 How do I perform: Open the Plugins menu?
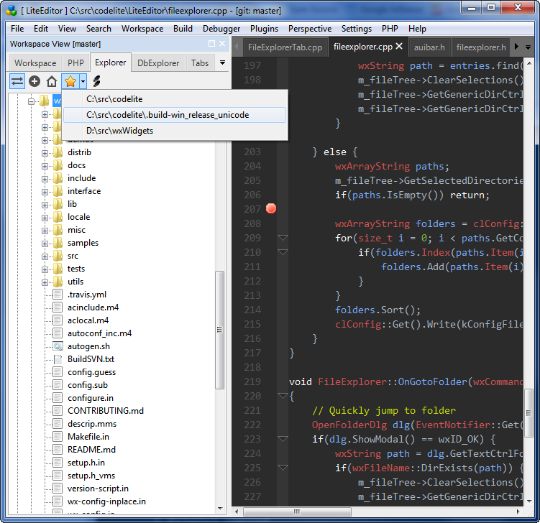(264, 29)
